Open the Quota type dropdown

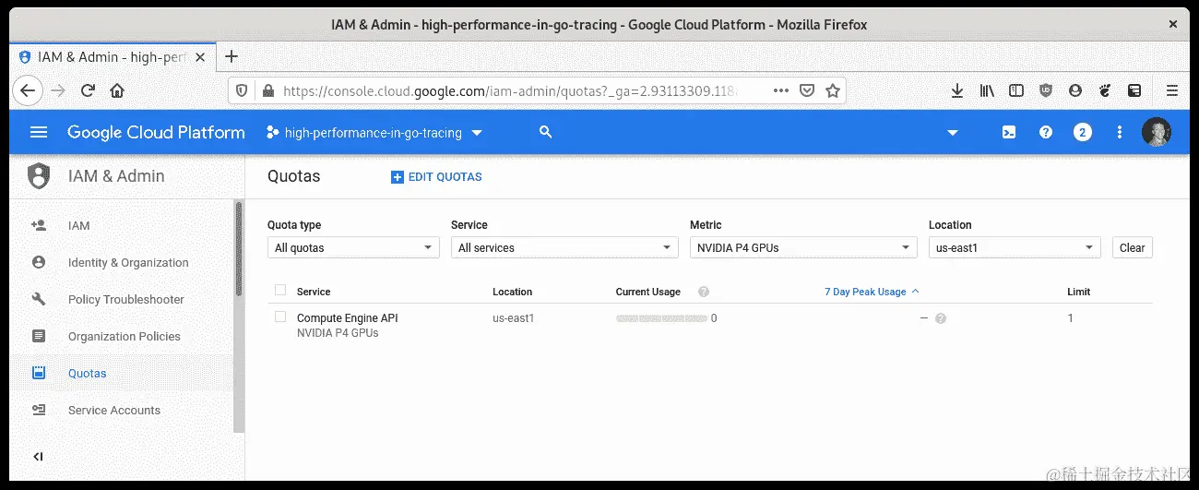tap(354, 247)
